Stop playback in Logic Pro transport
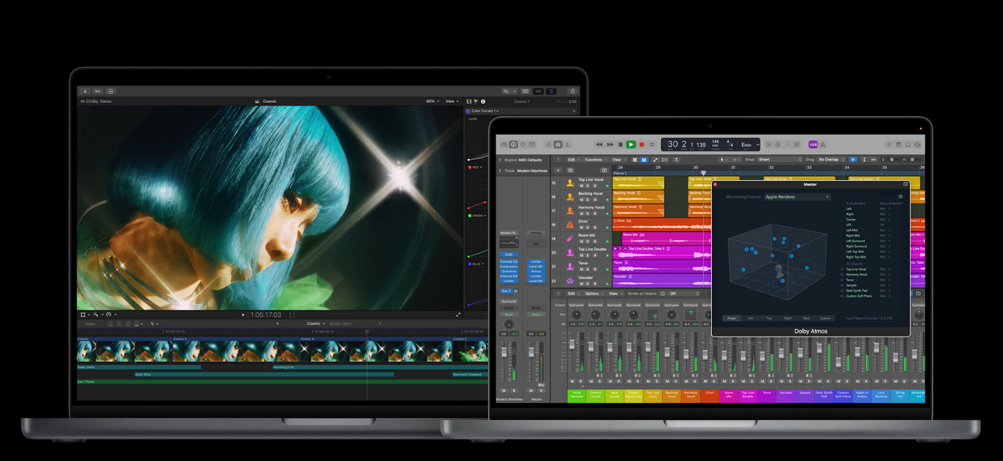The height and width of the screenshot is (461, 1003). pyautogui.click(x=621, y=145)
